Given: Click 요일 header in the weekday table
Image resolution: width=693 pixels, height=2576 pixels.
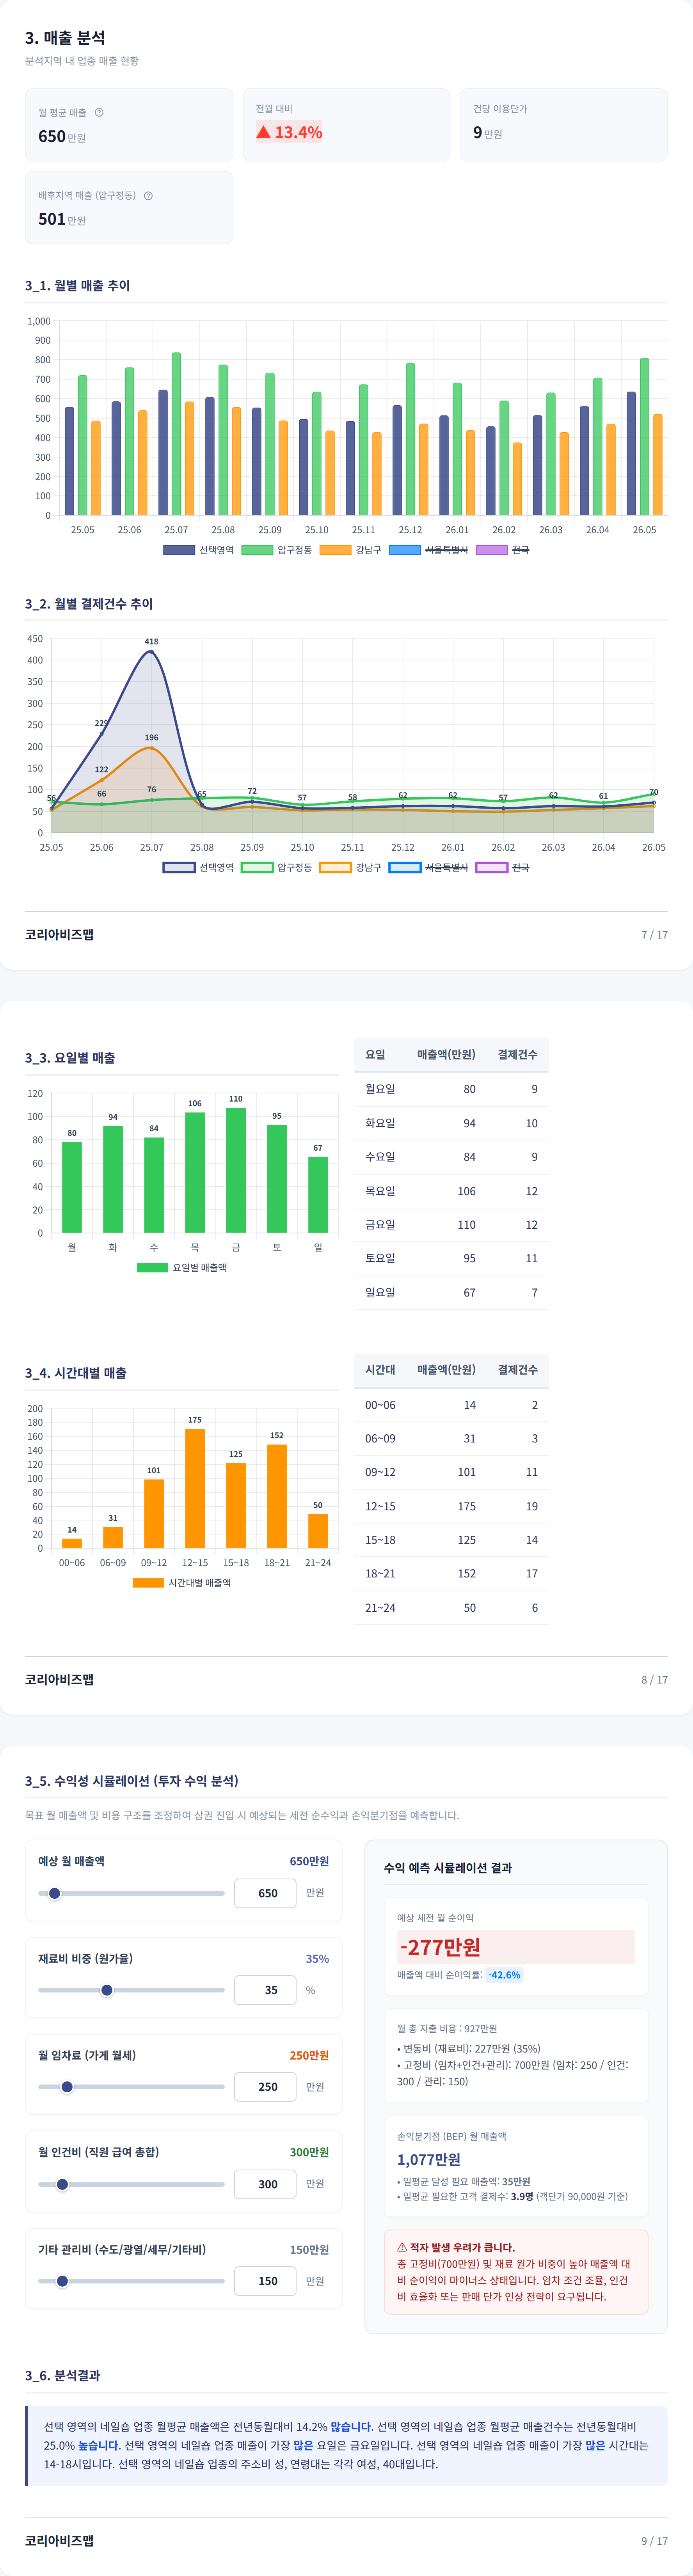Looking at the screenshot, I should pyautogui.click(x=375, y=1055).
